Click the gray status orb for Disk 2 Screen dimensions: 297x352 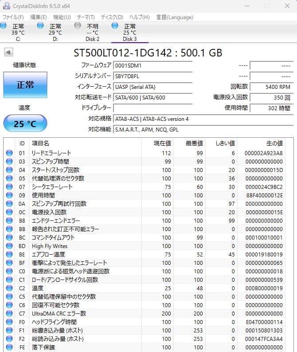78,26
